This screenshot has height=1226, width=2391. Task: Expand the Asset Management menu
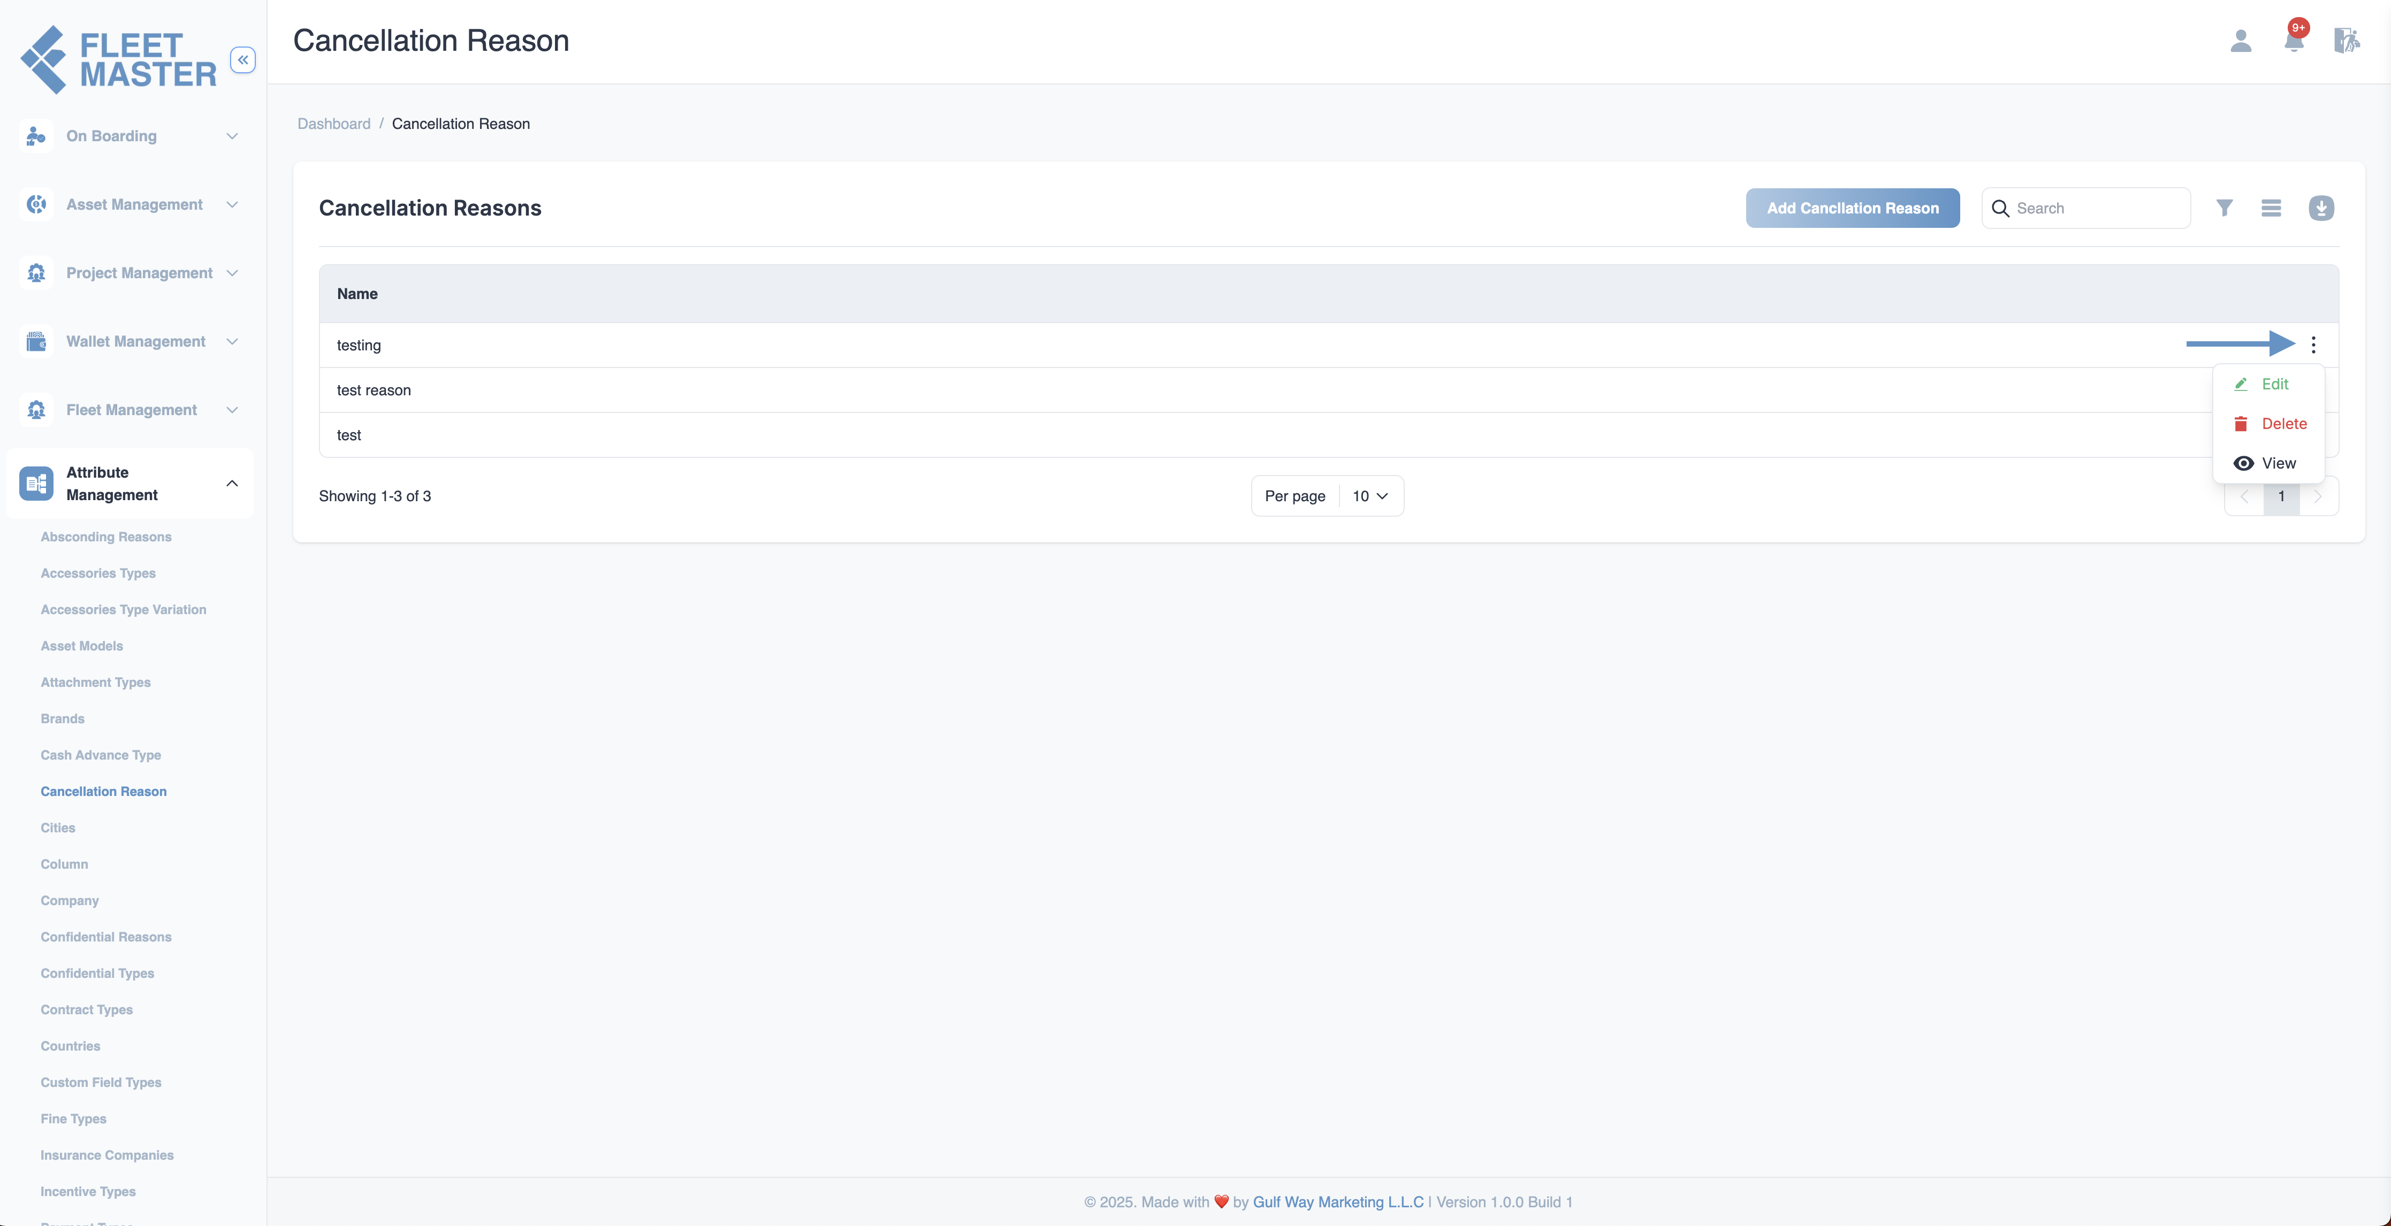(232, 204)
